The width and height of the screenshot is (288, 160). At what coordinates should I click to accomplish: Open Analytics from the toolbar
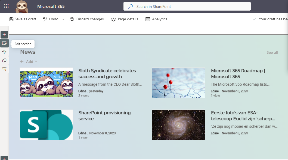click(x=156, y=19)
